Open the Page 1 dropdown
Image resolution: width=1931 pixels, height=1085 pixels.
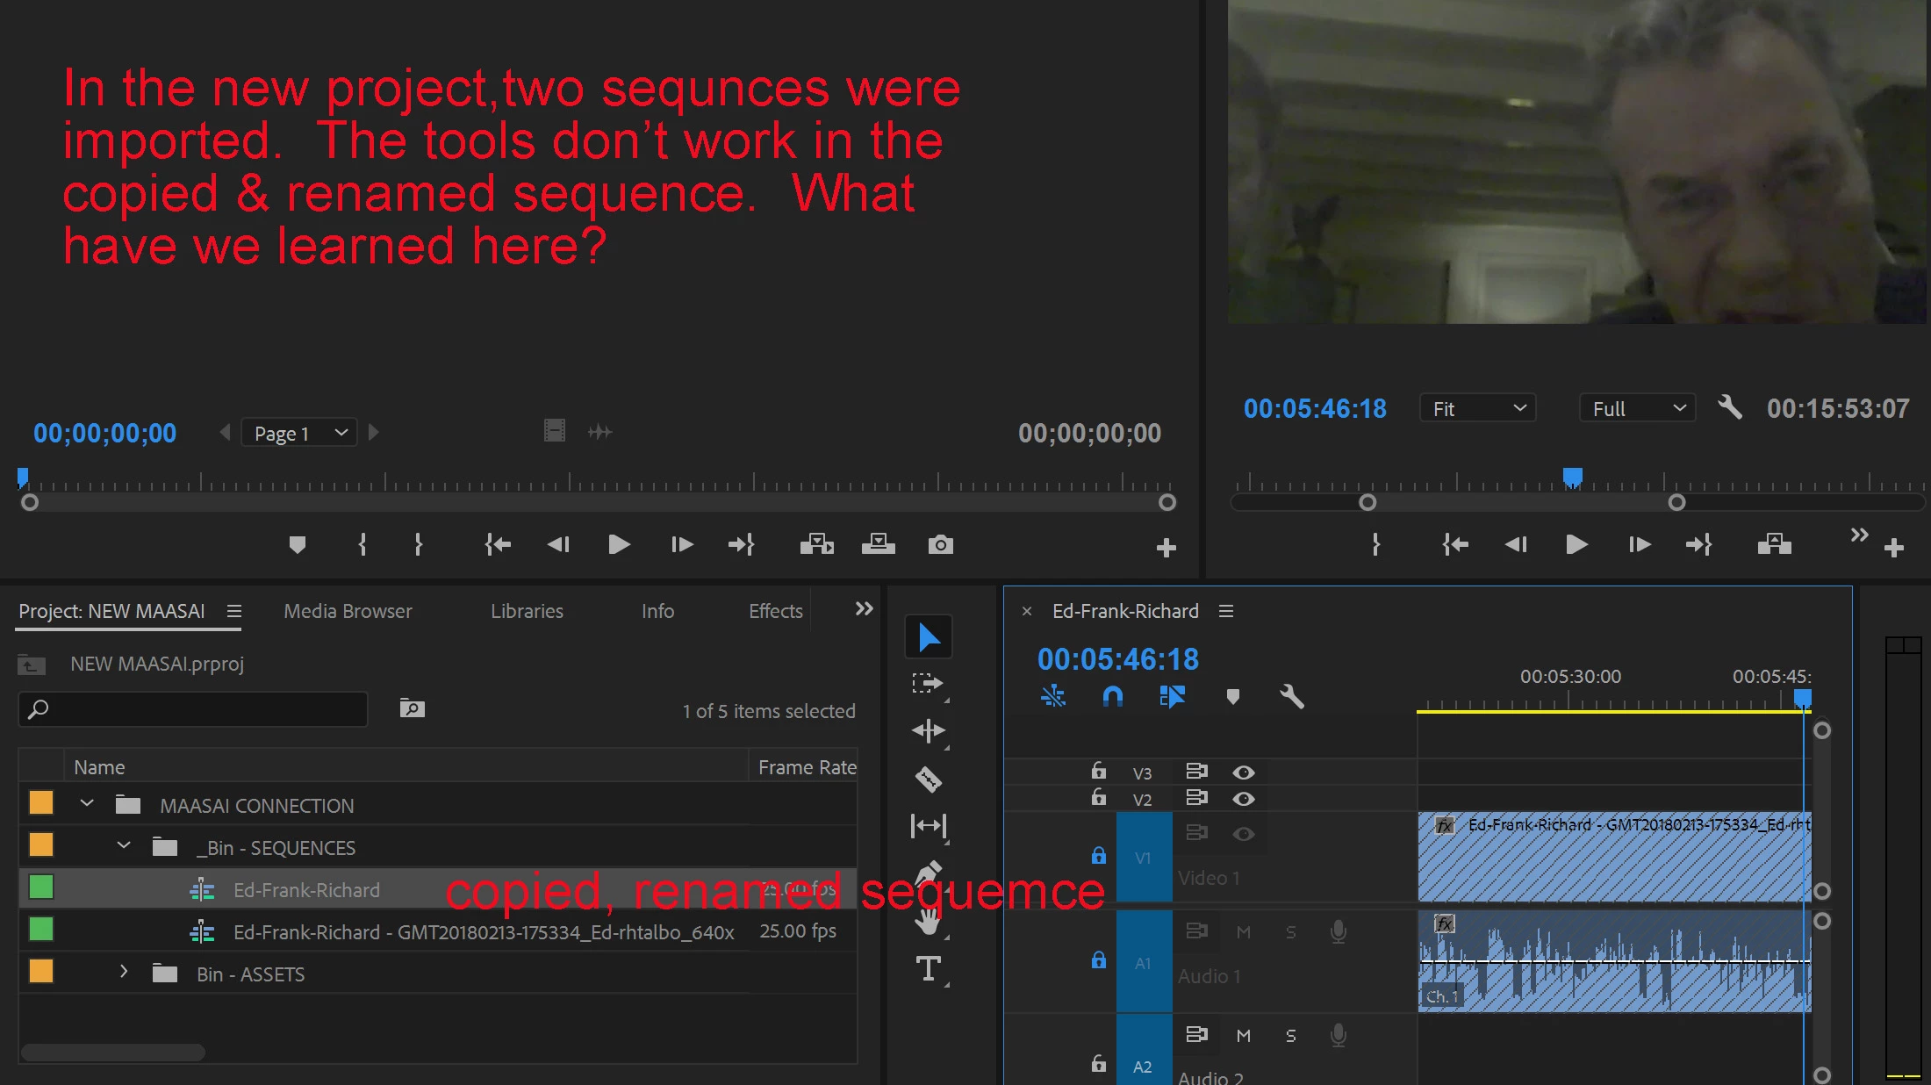click(x=299, y=433)
